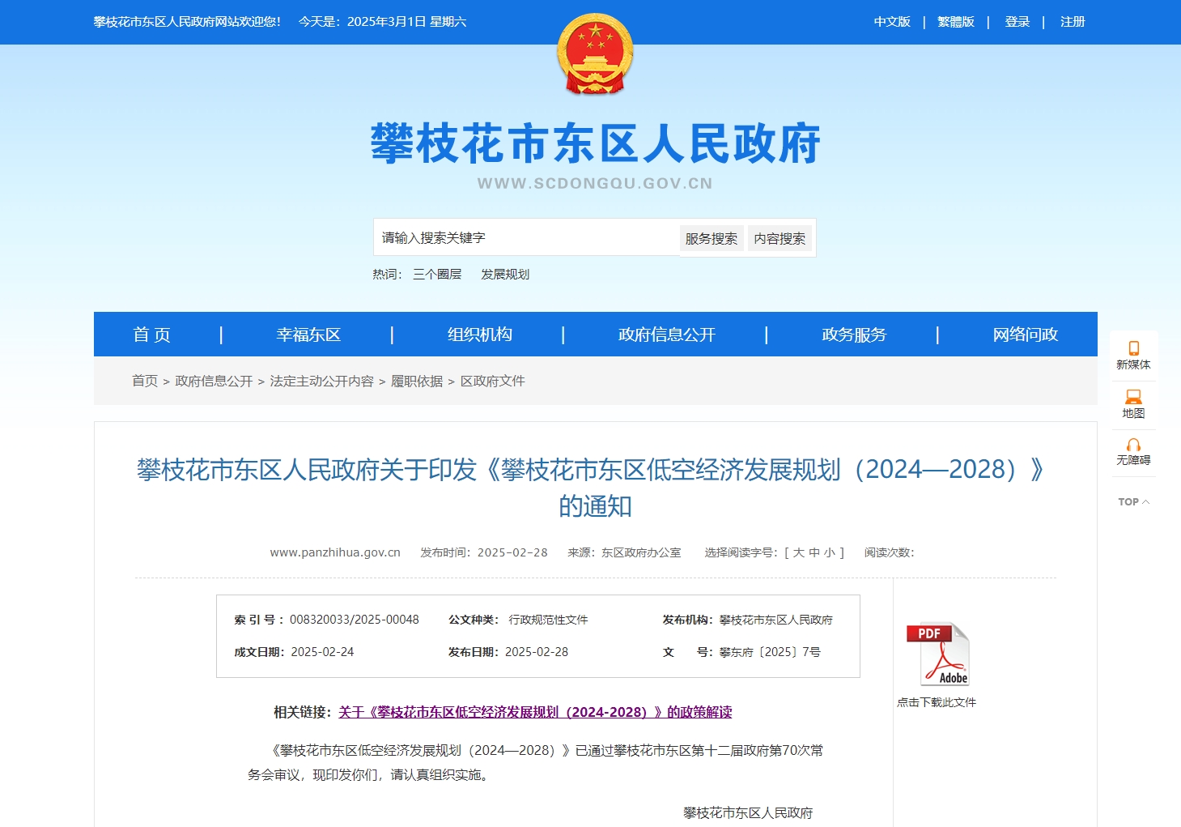1181x827 pixels.
Task: Select small font size 小
Action: [830, 552]
